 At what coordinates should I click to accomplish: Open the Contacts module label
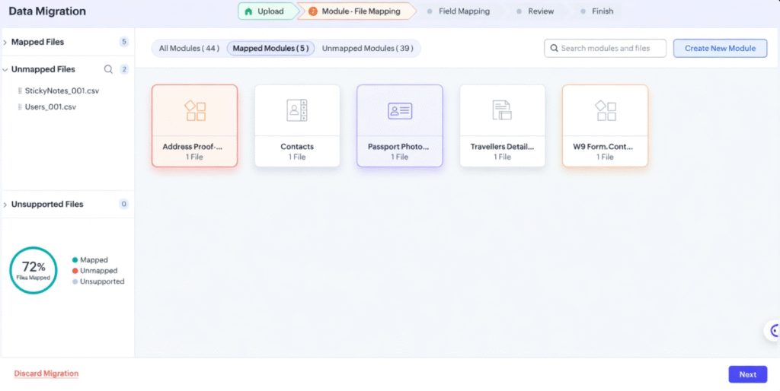click(297, 147)
